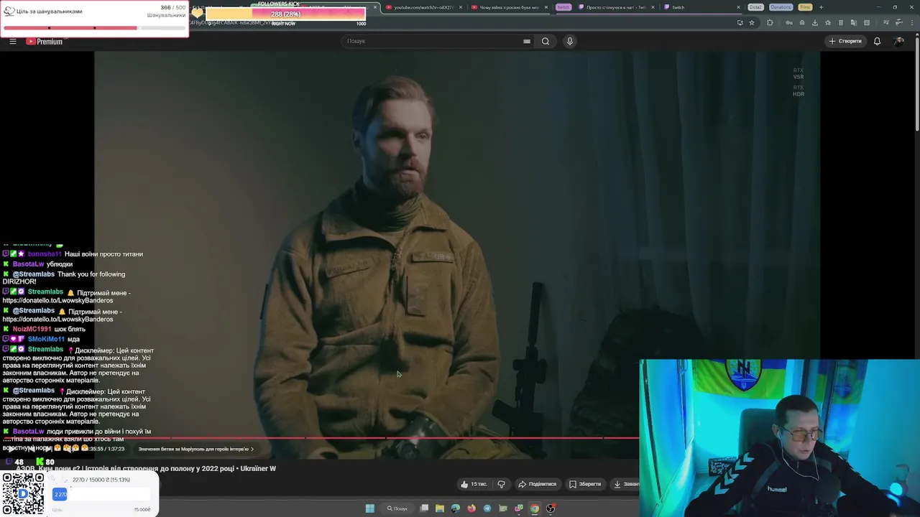Go to YouTube Premium home logo
This screenshot has height=517, width=920.
45,41
